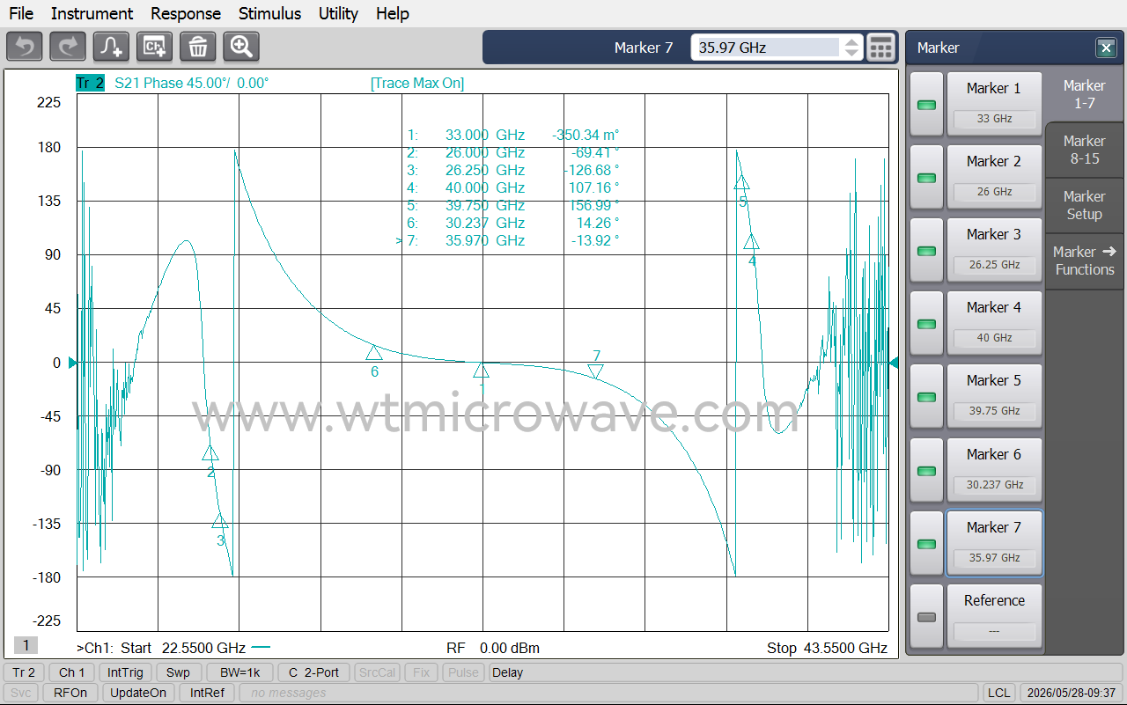Toggle Marker 1 on/off indicator
Image resolution: width=1127 pixels, height=705 pixels.
coord(926,105)
